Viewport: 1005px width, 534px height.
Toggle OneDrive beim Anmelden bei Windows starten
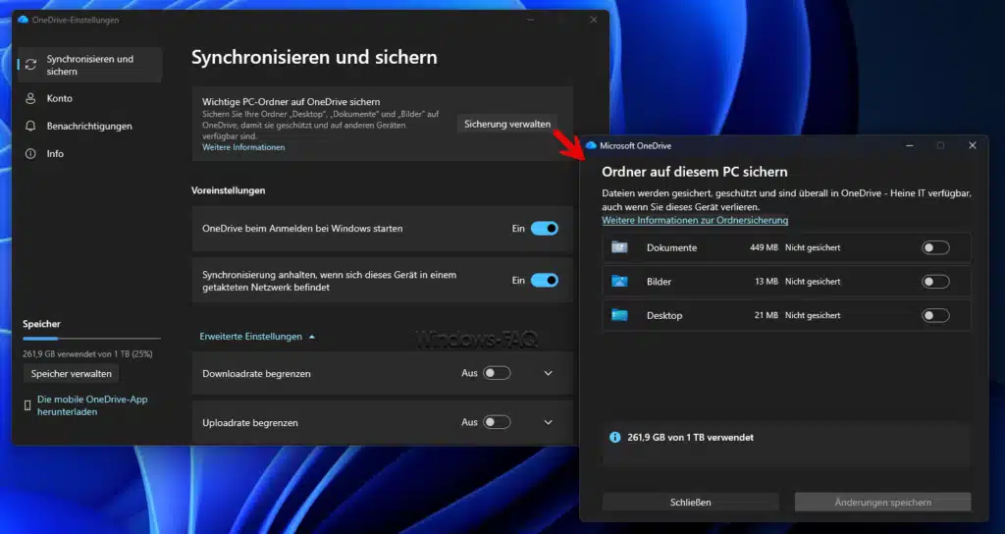tap(544, 228)
